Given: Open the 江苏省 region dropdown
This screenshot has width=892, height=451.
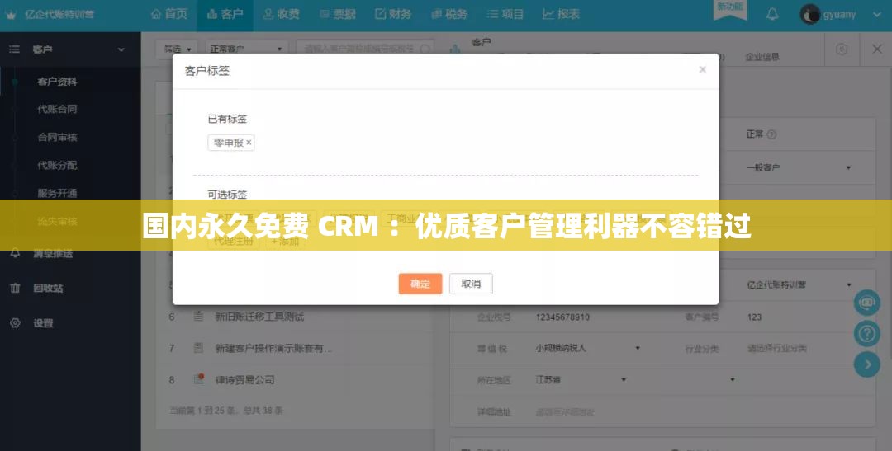Looking at the screenshot, I should click(581, 379).
